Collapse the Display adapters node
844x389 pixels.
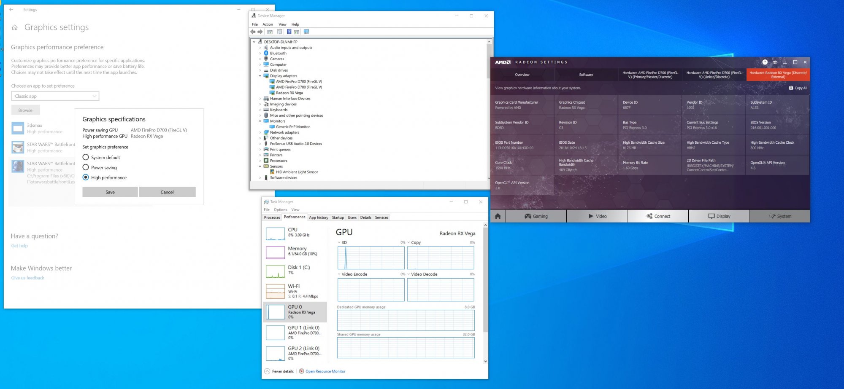point(260,76)
